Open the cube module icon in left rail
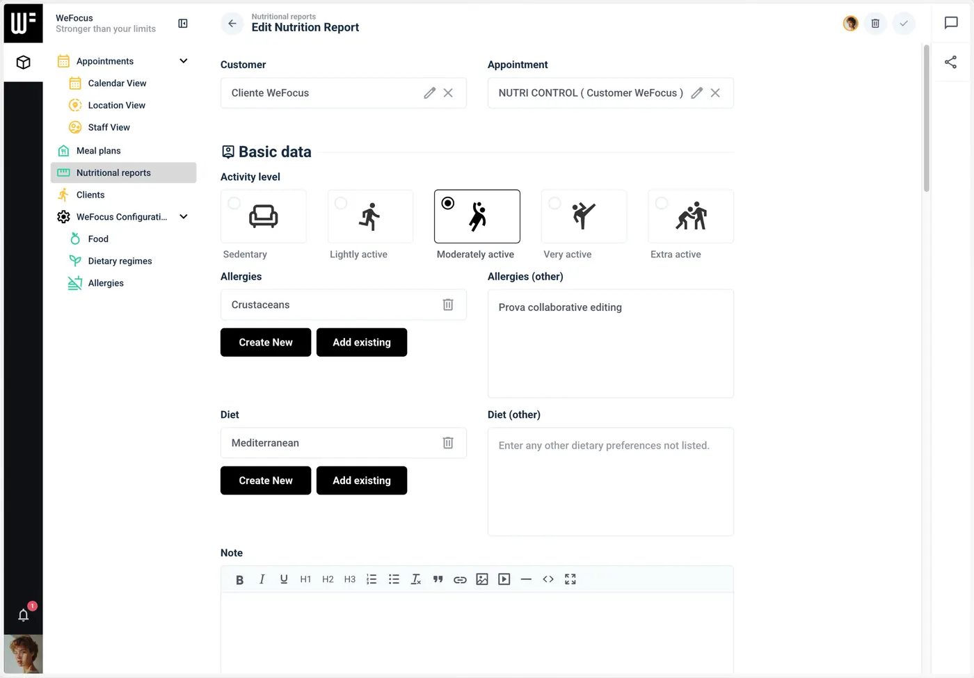 tap(23, 63)
